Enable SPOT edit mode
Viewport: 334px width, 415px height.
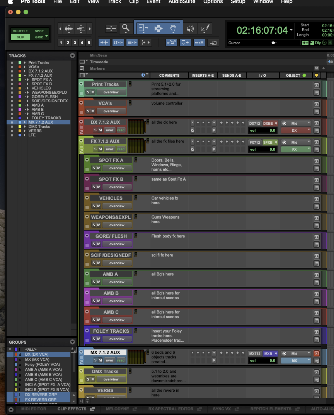pos(39,31)
